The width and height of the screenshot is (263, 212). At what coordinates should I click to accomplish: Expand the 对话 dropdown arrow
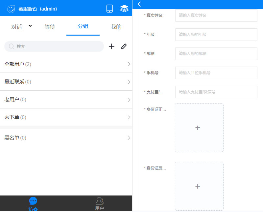click(30, 26)
